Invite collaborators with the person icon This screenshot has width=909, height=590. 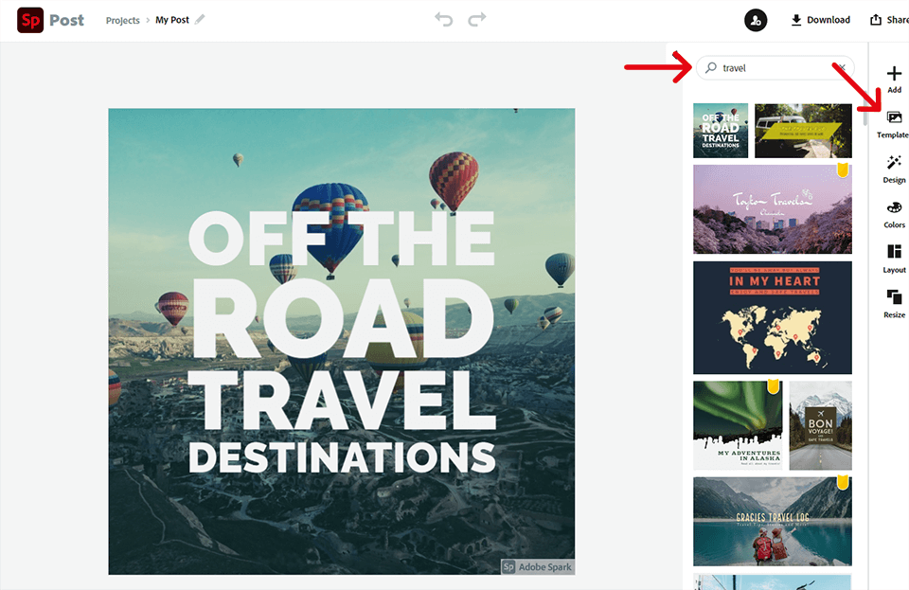pyautogui.click(x=756, y=20)
